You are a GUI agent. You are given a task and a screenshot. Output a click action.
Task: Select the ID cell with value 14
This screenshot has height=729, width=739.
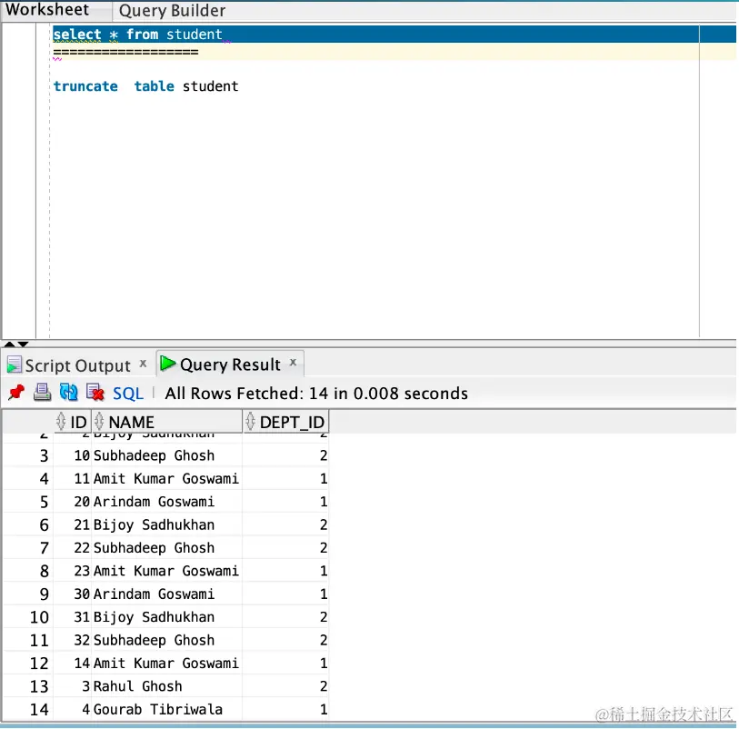[x=73, y=664]
